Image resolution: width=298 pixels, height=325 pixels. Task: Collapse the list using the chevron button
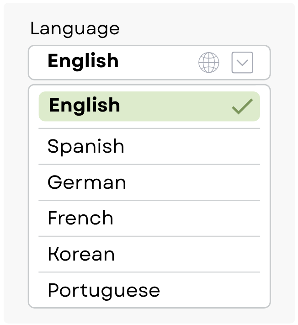coord(242,63)
